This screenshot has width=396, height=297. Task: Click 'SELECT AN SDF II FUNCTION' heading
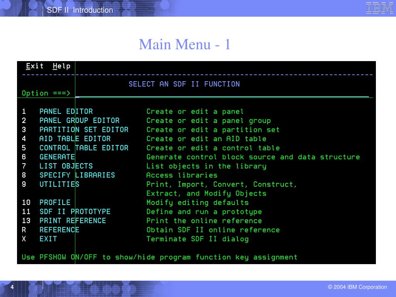click(x=184, y=84)
